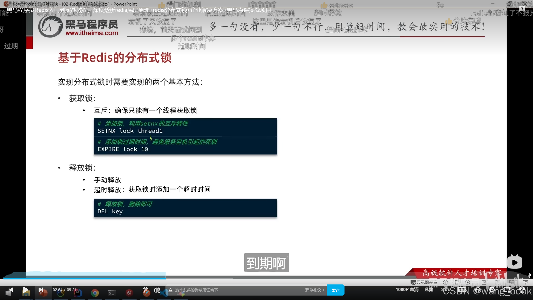The height and width of the screenshot is (300, 533).
Task: Open the 2.0x playback speed menu
Action: (x=446, y=289)
